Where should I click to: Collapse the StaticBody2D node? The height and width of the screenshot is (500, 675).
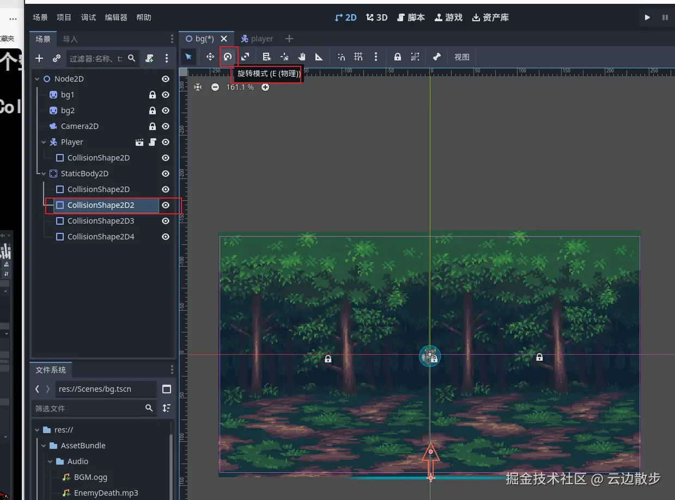44,174
